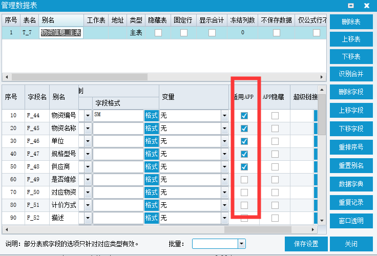Click the 重置别名 button

click(x=351, y=165)
